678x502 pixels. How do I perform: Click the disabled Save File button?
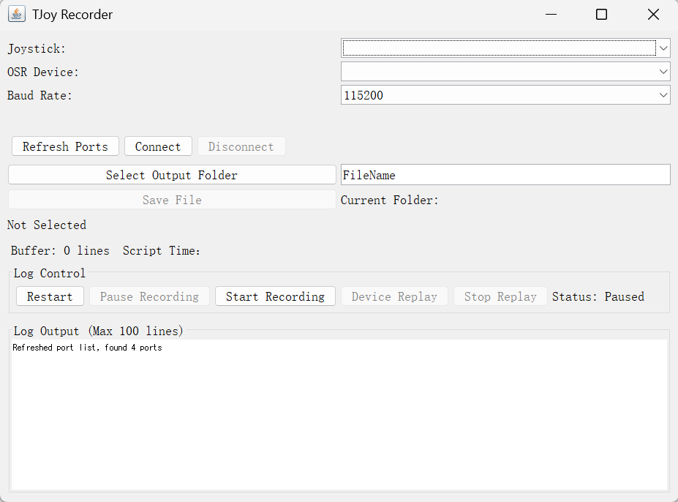pos(171,200)
